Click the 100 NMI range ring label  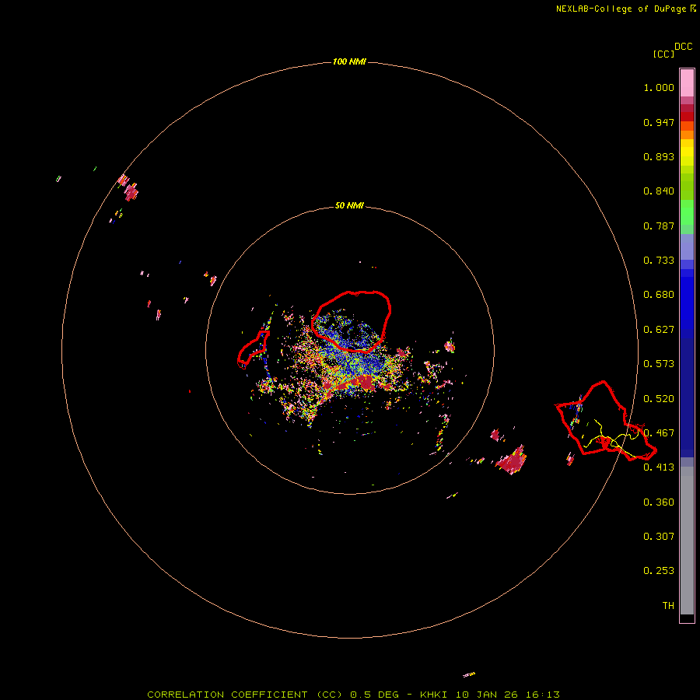[349, 61]
